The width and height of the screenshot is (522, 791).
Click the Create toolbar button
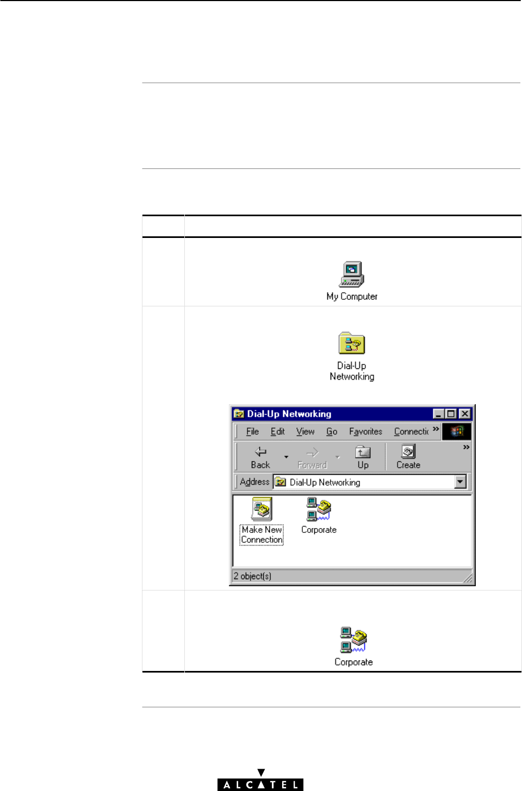408,457
